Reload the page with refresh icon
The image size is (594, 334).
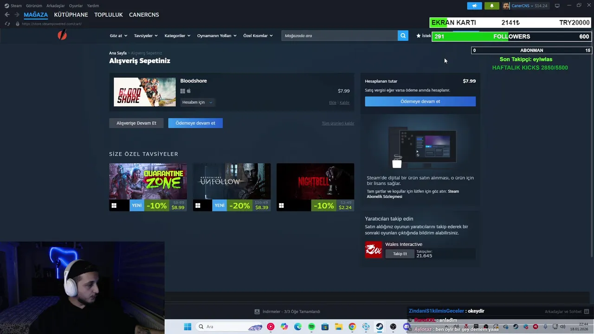(x=7, y=24)
